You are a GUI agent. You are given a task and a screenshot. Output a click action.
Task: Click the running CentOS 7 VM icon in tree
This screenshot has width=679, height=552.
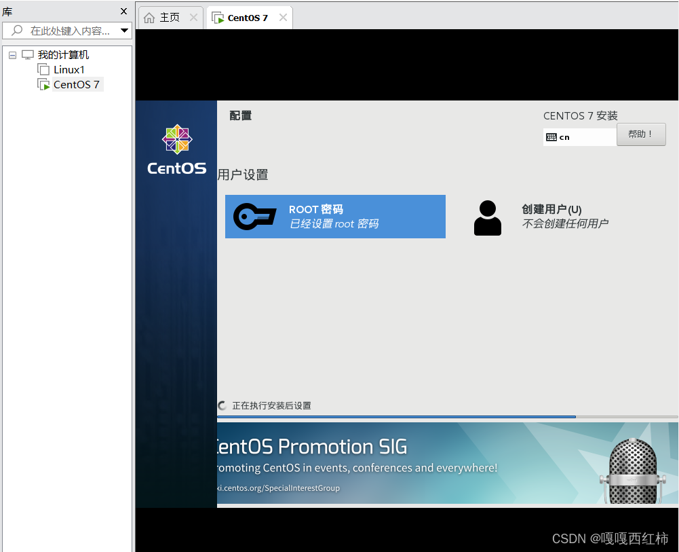coord(43,84)
